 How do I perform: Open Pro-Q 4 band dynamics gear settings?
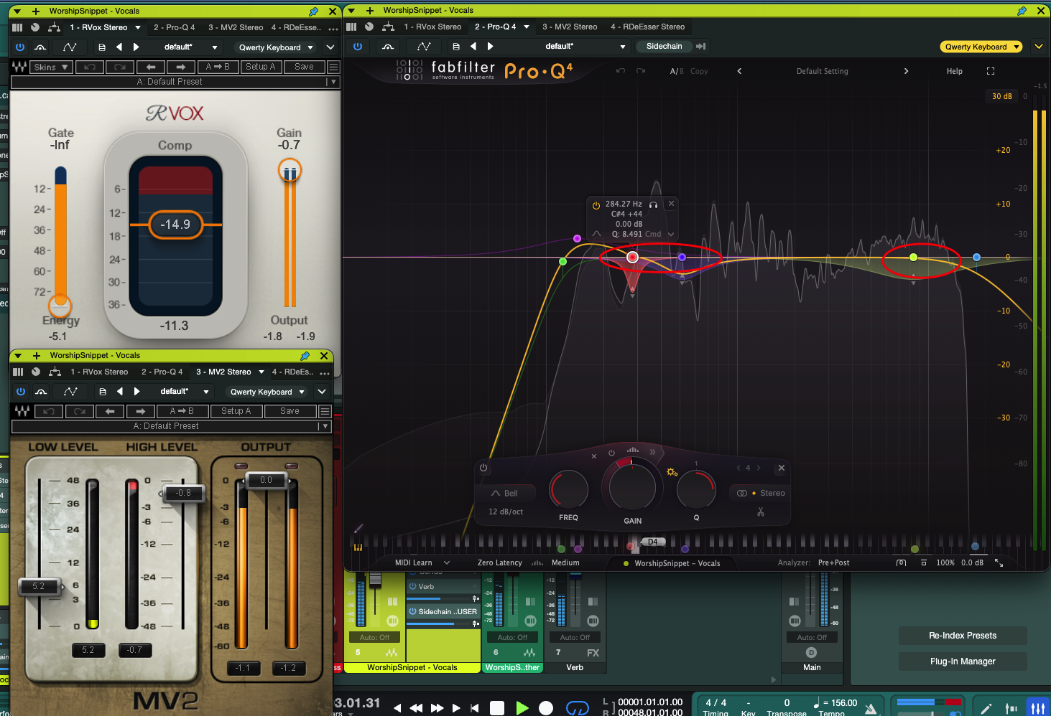click(x=672, y=471)
